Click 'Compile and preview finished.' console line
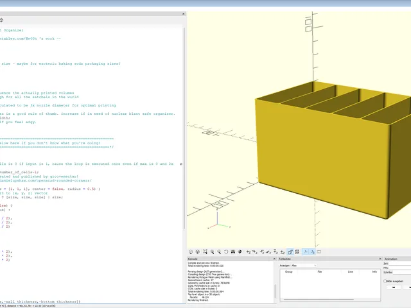 (x=204, y=263)
